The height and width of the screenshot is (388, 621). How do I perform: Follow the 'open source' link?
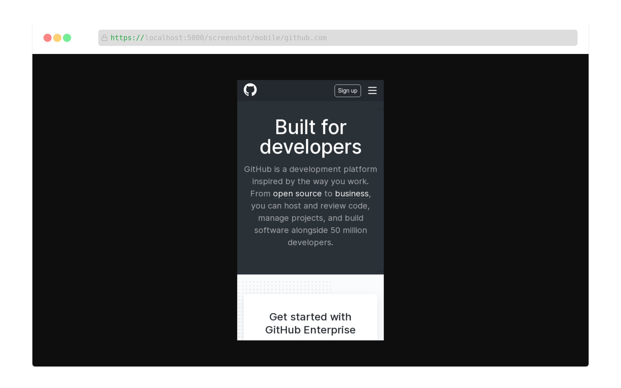[x=297, y=194]
